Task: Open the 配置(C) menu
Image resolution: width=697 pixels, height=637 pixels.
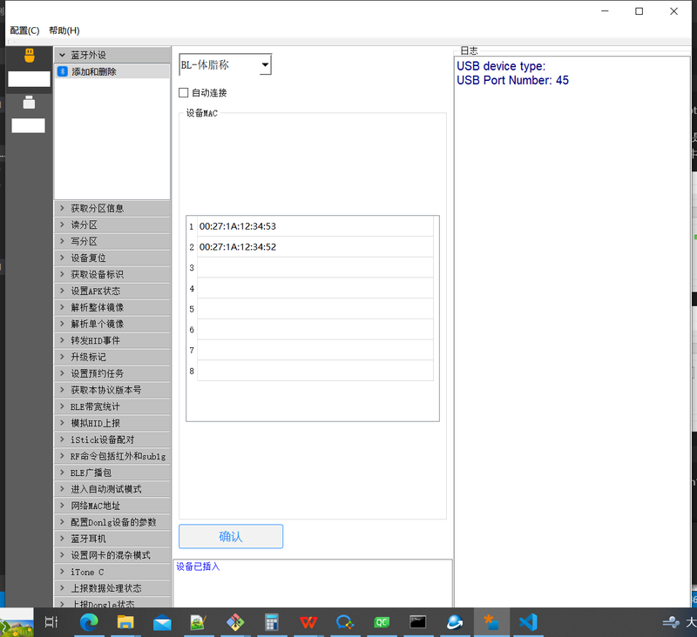Action: 24,30
